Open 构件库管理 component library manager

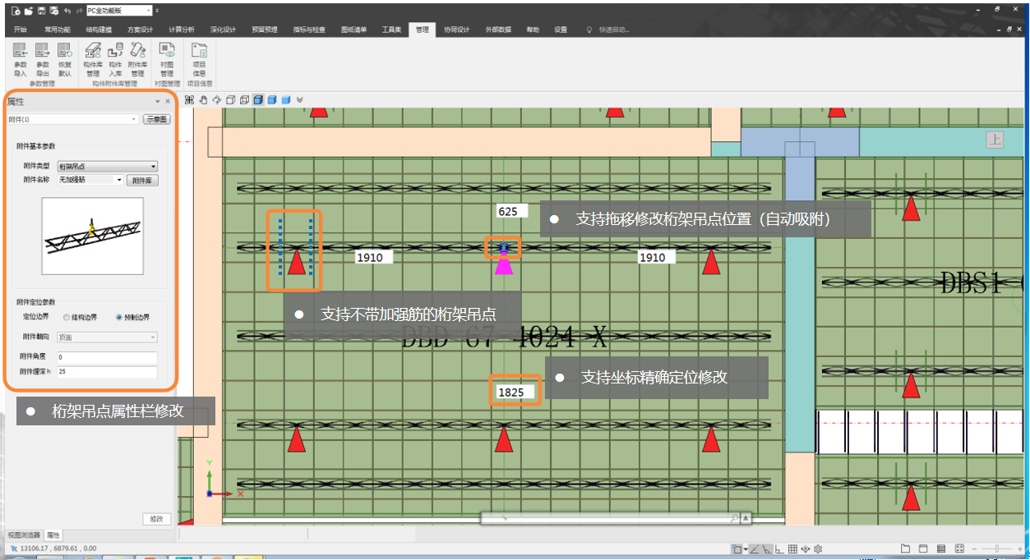pos(94,59)
